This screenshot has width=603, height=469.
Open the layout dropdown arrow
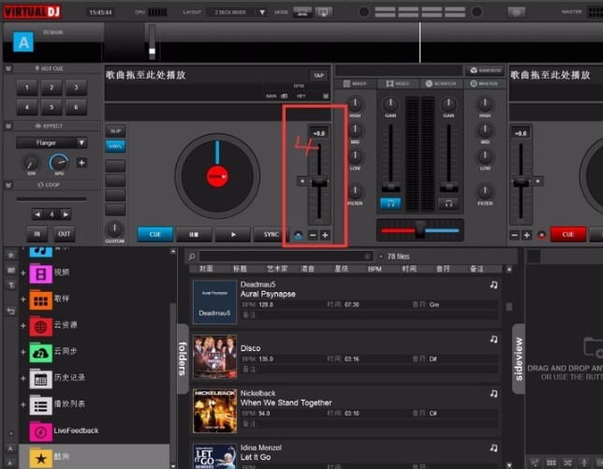click(x=262, y=12)
